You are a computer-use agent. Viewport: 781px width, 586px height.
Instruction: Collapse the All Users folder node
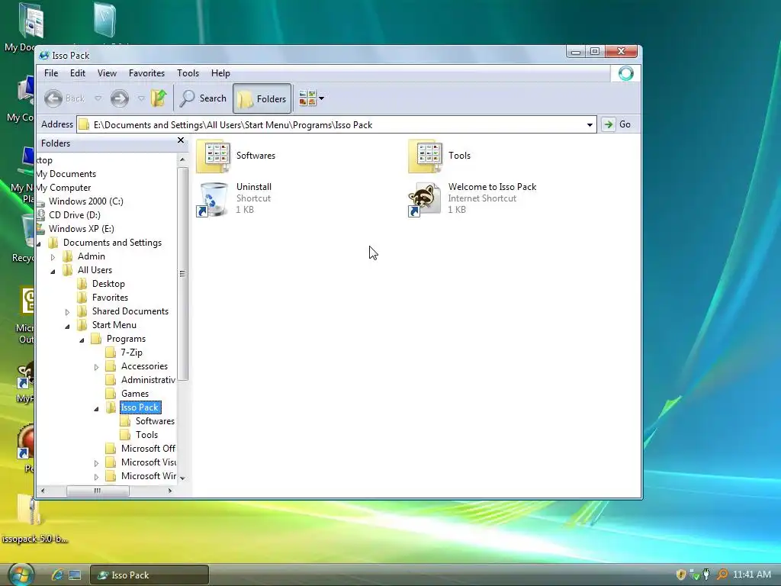[x=53, y=271]
